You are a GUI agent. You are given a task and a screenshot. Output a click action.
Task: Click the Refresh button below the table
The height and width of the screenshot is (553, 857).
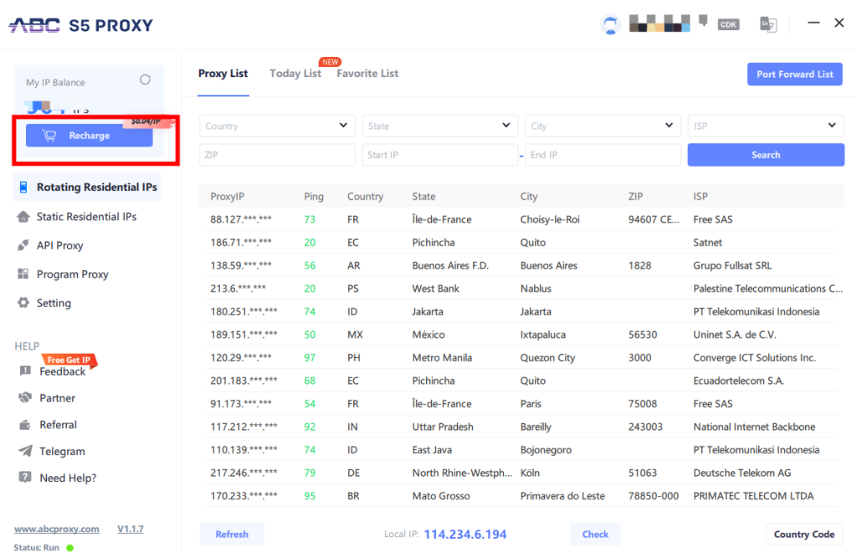(x=232, y=534)
